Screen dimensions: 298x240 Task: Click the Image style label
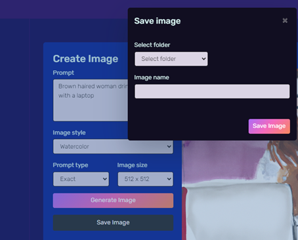click(69, 132)
